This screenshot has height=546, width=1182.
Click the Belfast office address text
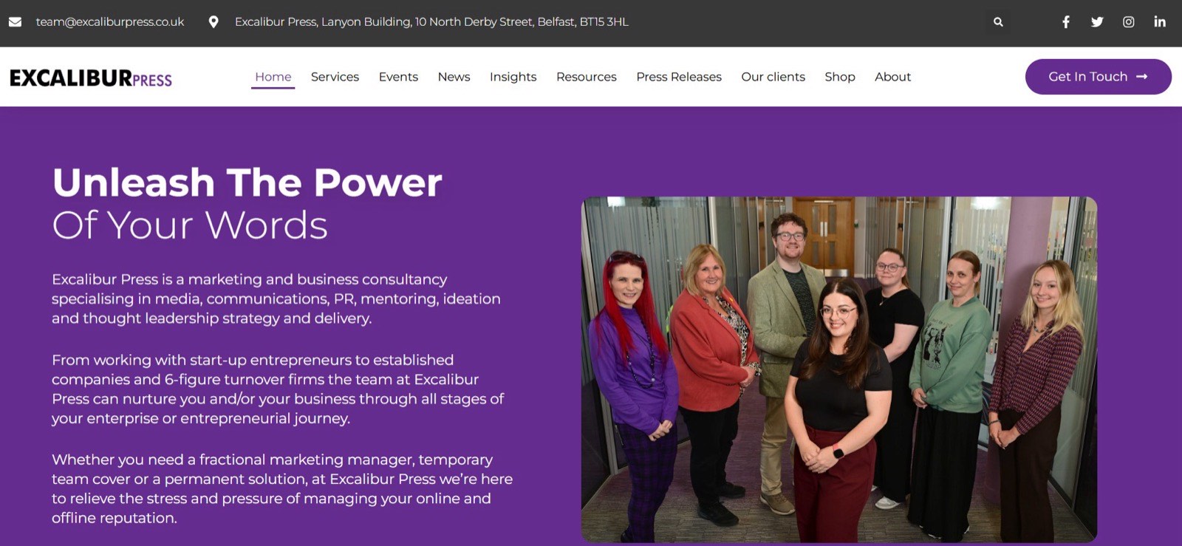pyautogui.click(x=431, y=22)
